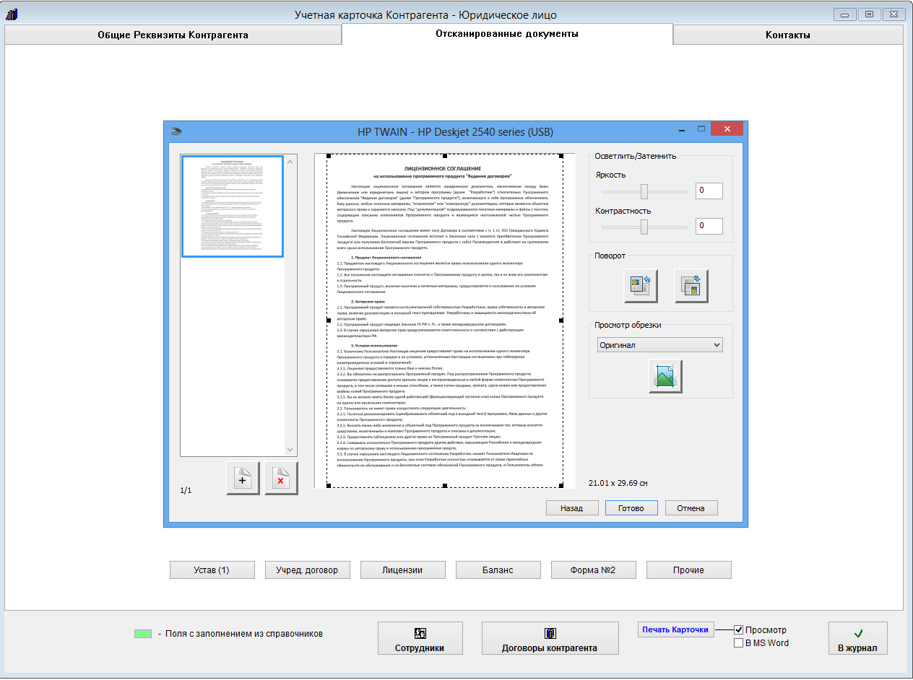Switch to Общие Реквизиты Контрагента tab
This screenshot has width=913, height=680.
tap(173, 35)
